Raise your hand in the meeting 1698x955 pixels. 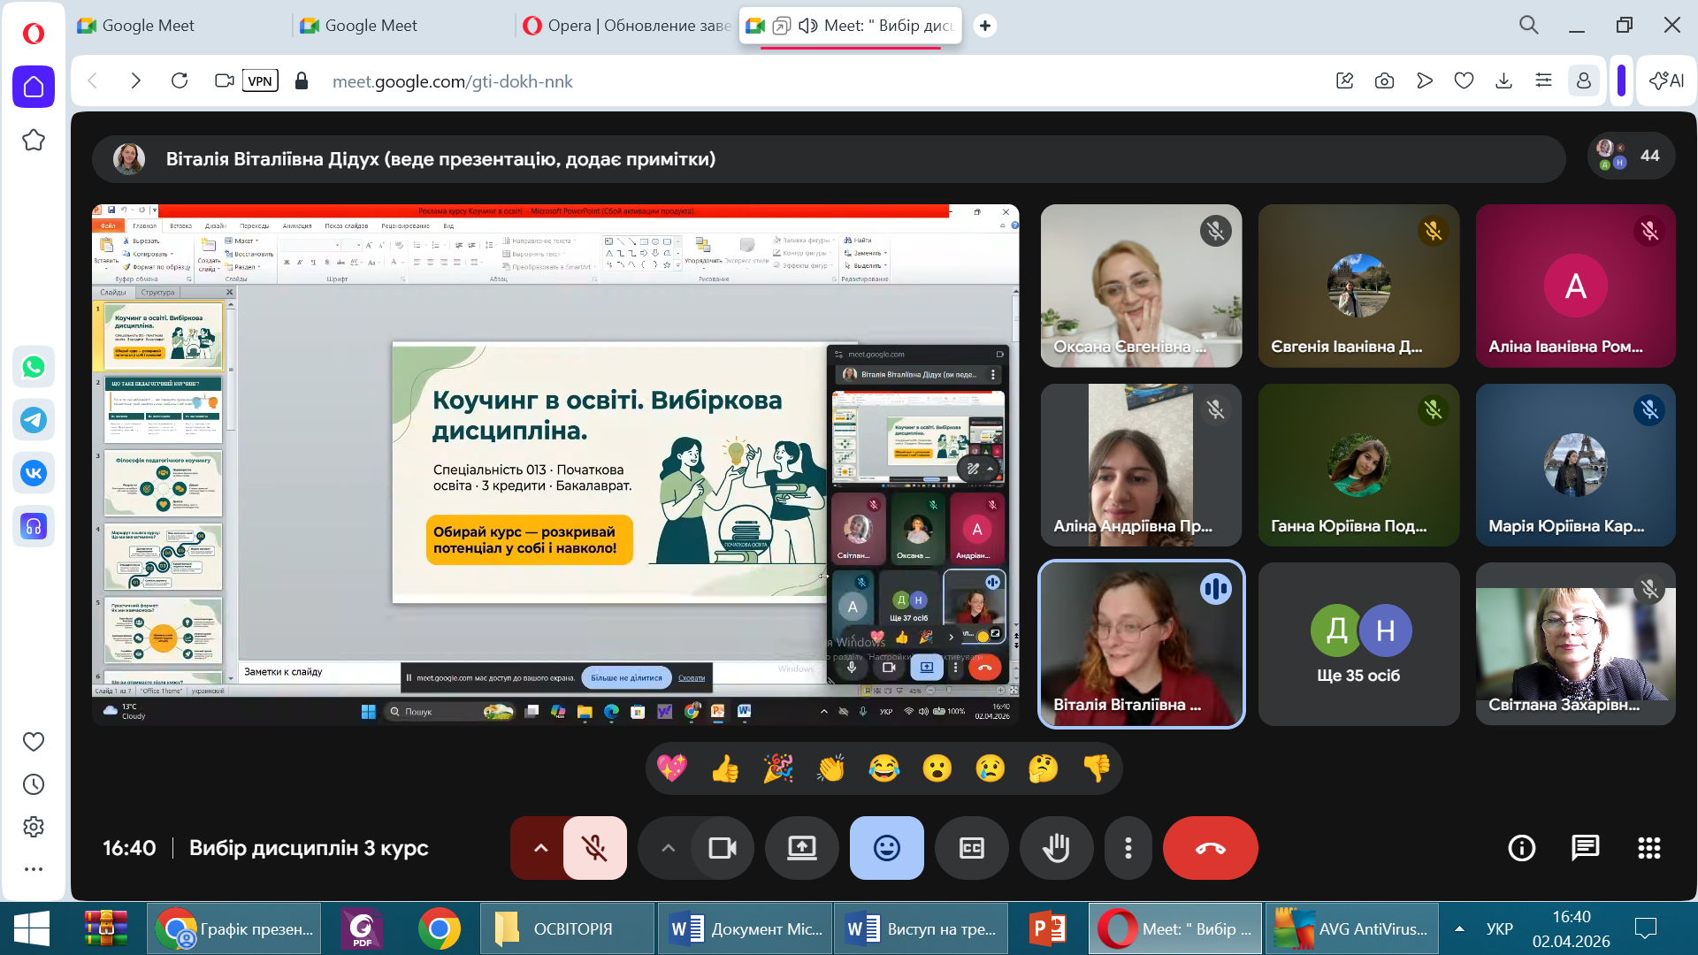[x=1057, y=848]
